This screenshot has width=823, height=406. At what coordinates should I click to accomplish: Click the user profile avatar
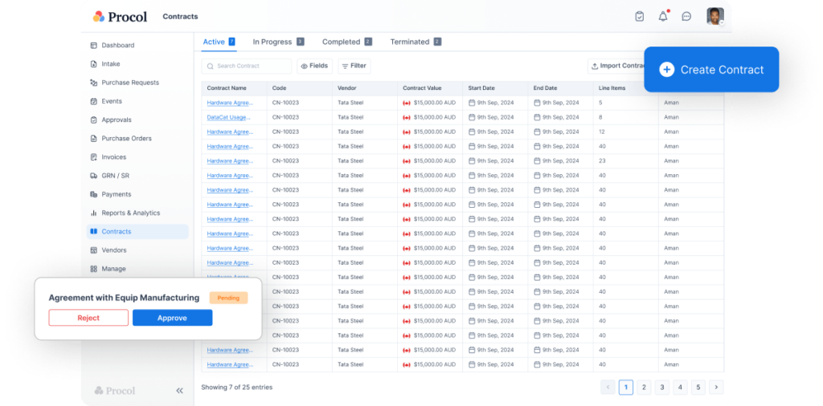(714, 16)
